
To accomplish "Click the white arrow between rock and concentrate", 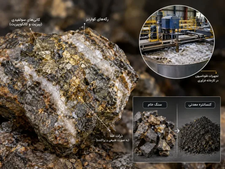I will click(177, 131).
